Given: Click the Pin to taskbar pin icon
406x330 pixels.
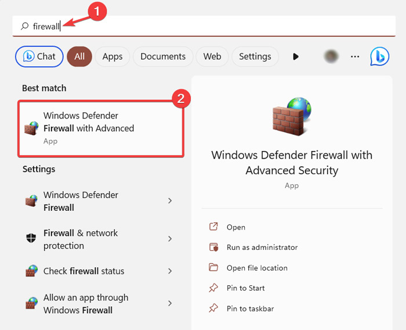Looking at the screenshot, I should click(x=213, y=308).
